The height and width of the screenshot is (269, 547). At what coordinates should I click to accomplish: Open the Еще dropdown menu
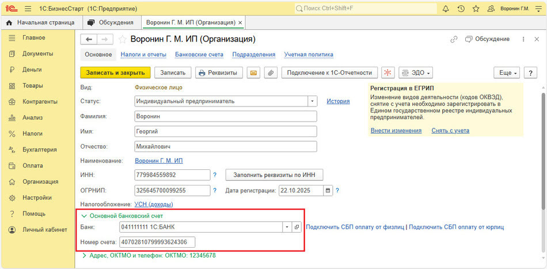click(x=507, y=73)
